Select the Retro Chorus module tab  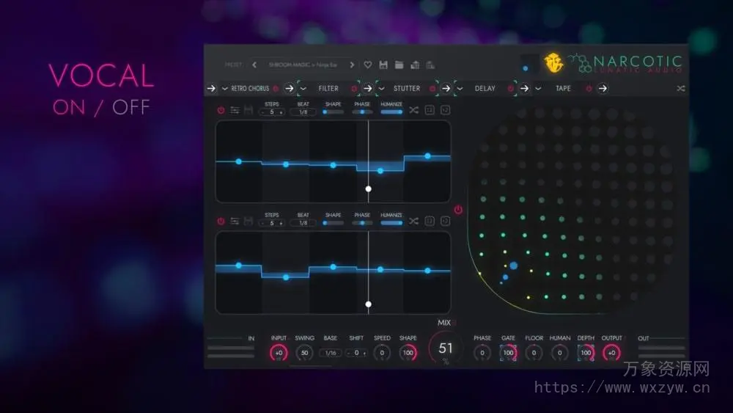point(250,89)
